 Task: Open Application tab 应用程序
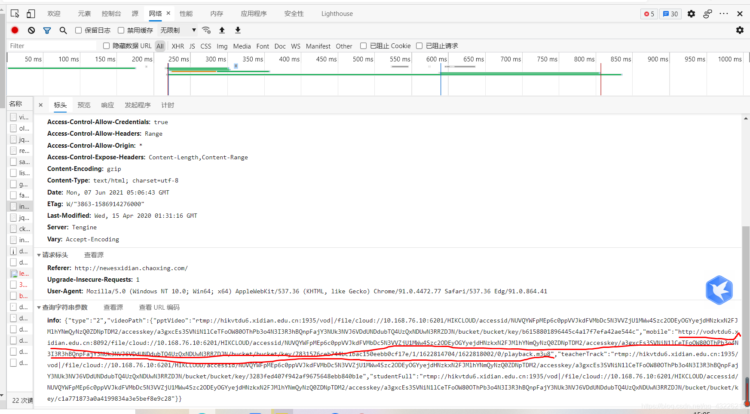pyautogui.click(x=254, y=14)
